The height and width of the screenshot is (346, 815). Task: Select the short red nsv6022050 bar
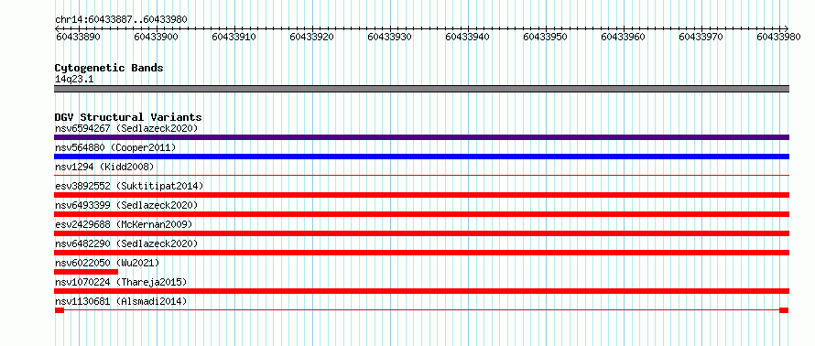tap(86, 272)
